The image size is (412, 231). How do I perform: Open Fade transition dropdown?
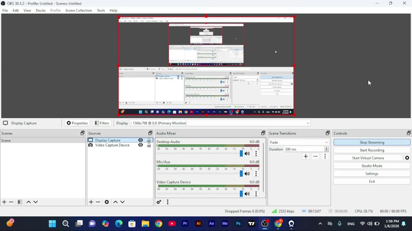click(299, 142)
